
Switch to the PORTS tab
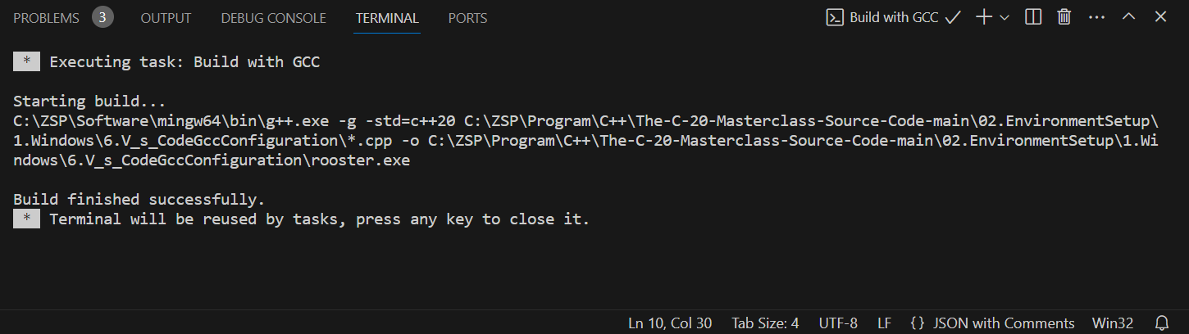(467, 17)
